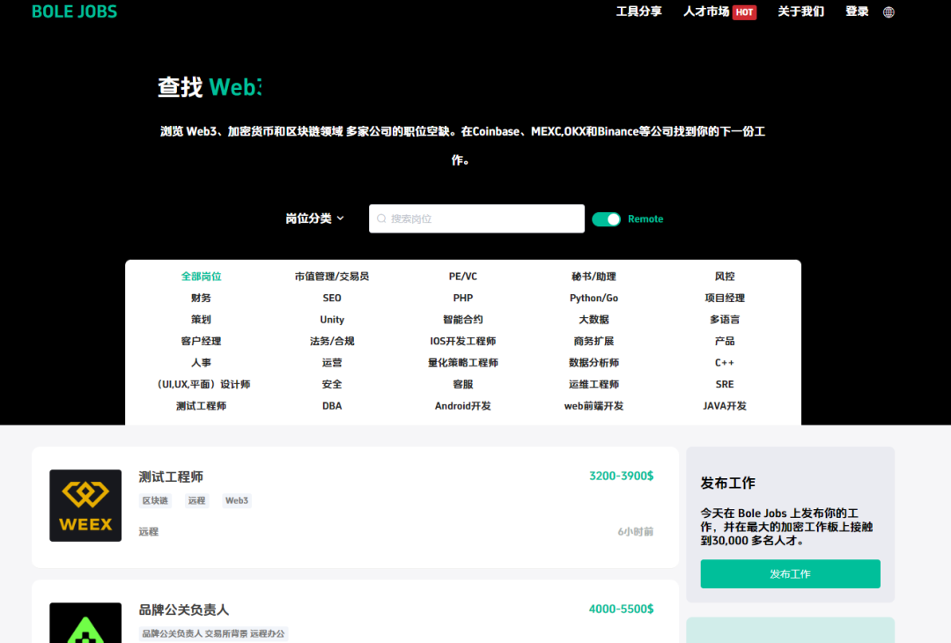Select DBA category

[332, 406]
